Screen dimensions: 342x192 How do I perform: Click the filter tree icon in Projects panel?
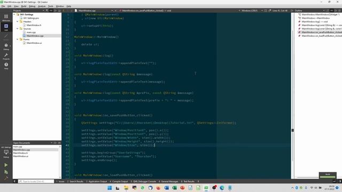[x=47, y=11]
